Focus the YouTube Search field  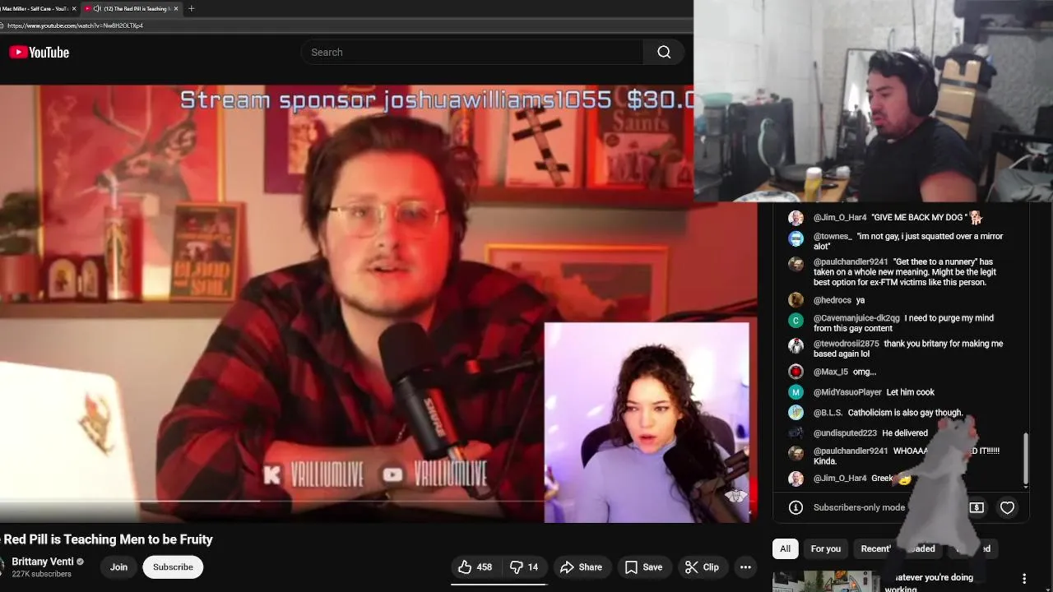pyautogui.click(x=472, y=53)
